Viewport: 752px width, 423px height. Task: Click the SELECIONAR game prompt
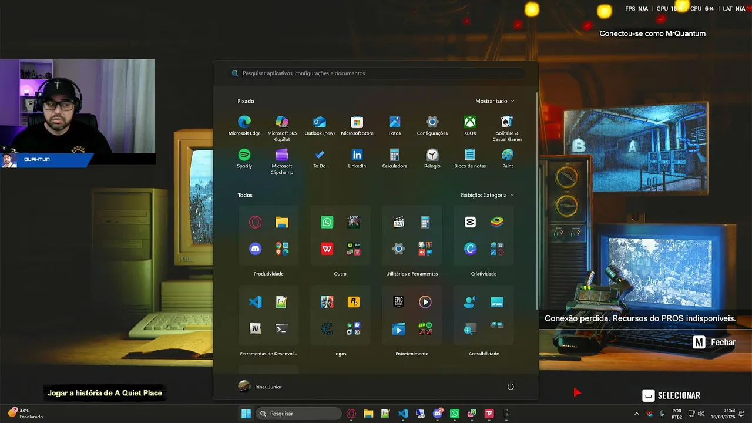[x=671, y=395]
